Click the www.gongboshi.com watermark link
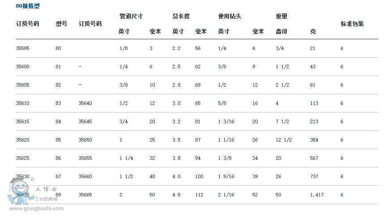This screenshot has height=217, width=386. click(x=36, y=209)
